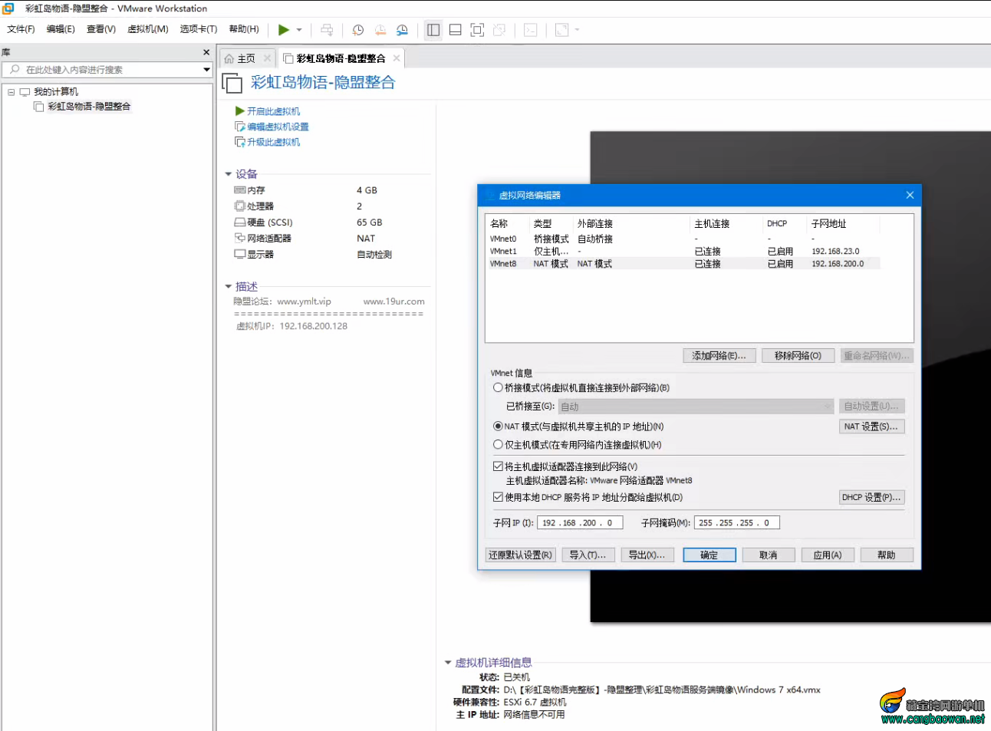This screenshot has height=731, width=991.
Task: Click the send Ctrl+Alt+Del toolbar icon
Action: [x=327, y=30]
